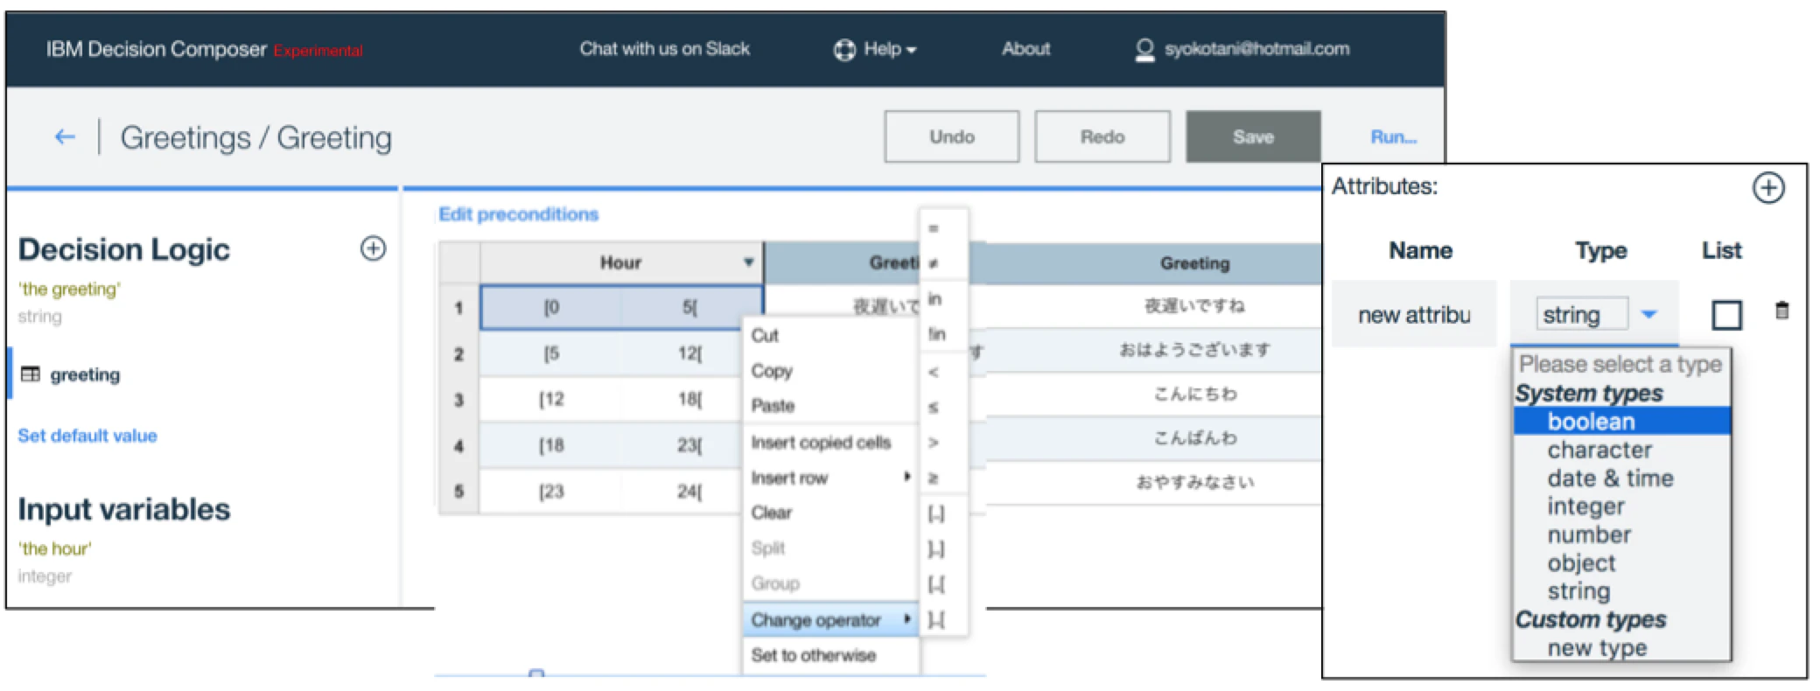
Task: Click the Undo button
Action: [952, 136]
